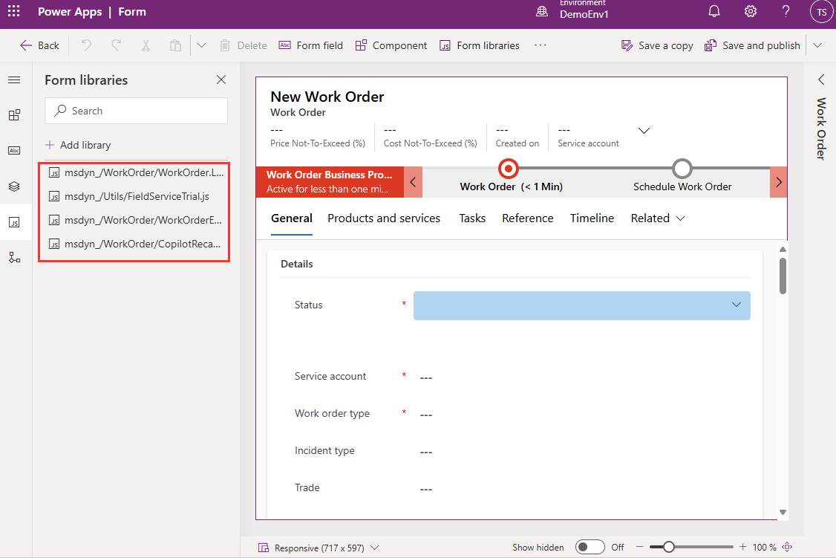Toggle left navigation hamburger menu
Screen dimensions: 836x558
(x=14, y=80)
